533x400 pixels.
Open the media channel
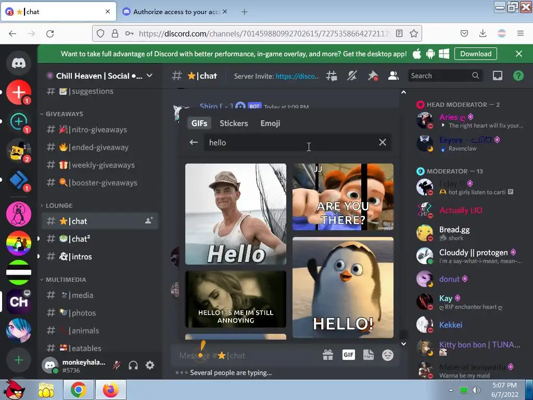[100, 295]
